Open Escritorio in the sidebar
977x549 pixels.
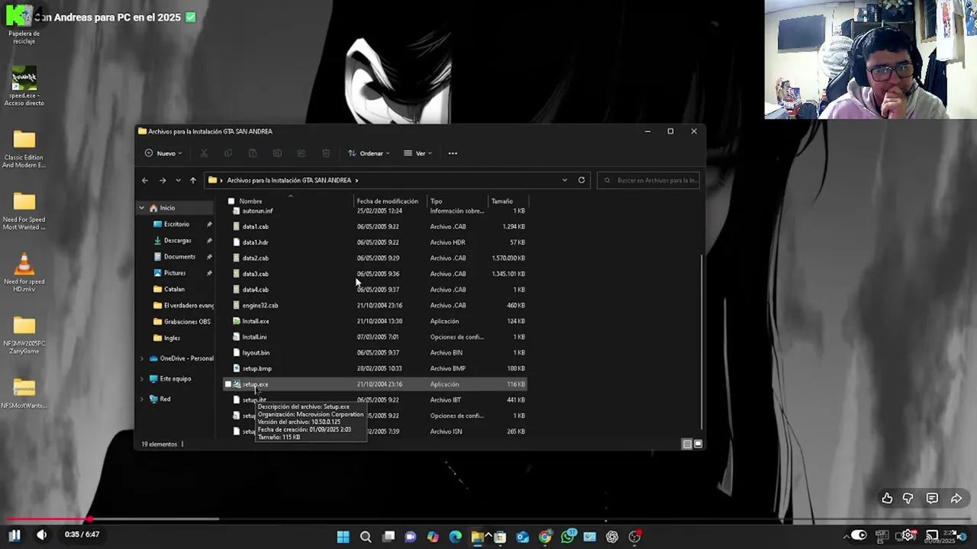[x=176, y=224]
